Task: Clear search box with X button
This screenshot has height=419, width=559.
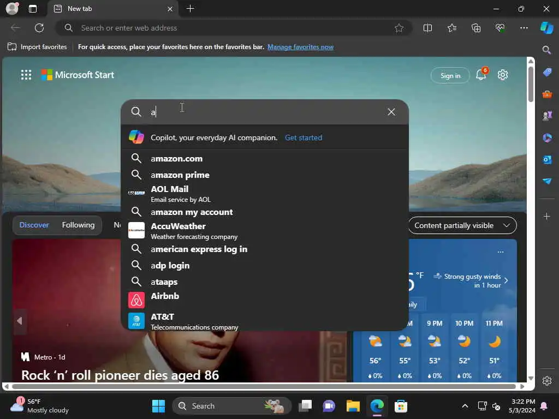Action: point(391,112)
